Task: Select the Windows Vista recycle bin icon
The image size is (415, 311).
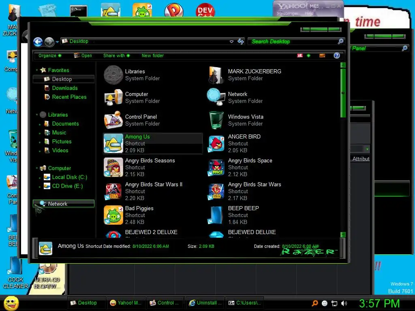Action: click(216, 120)
